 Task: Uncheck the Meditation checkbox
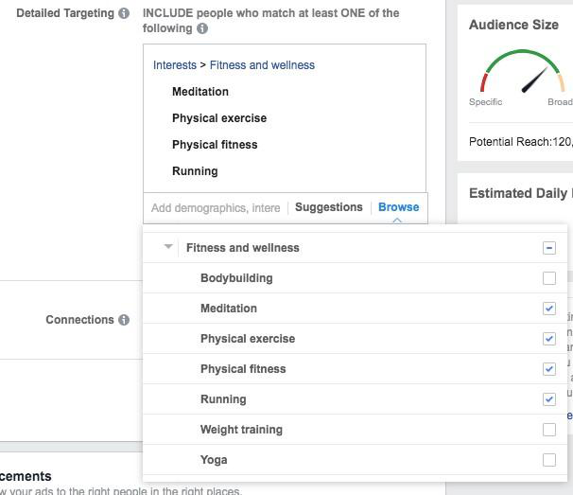549,309
